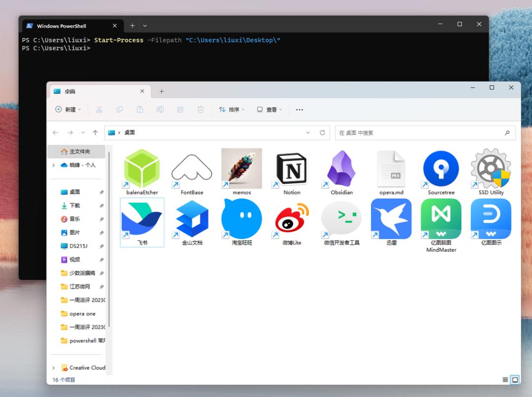Close the 桌面 explorer tab

tap(142, 91)
